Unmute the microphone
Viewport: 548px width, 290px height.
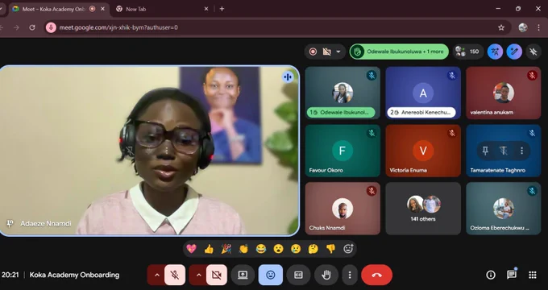[x=175, y=275]
